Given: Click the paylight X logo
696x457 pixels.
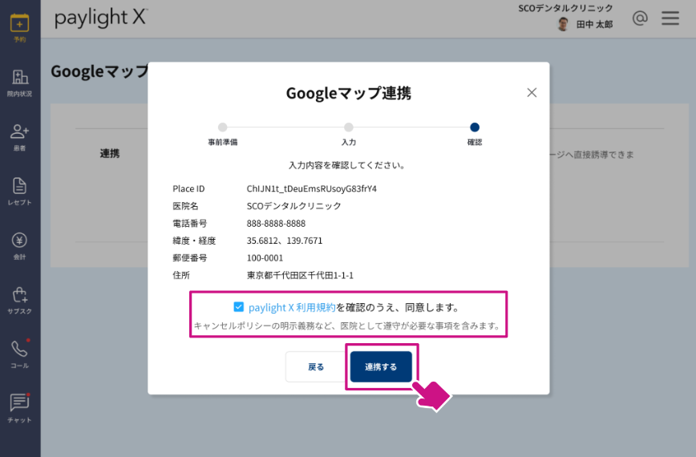Looking at the screenshot, I should [x=101, y=18].
